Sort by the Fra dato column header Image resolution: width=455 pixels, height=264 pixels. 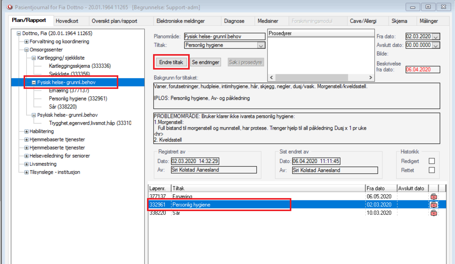pyautogui.click(x=381, y=188)
